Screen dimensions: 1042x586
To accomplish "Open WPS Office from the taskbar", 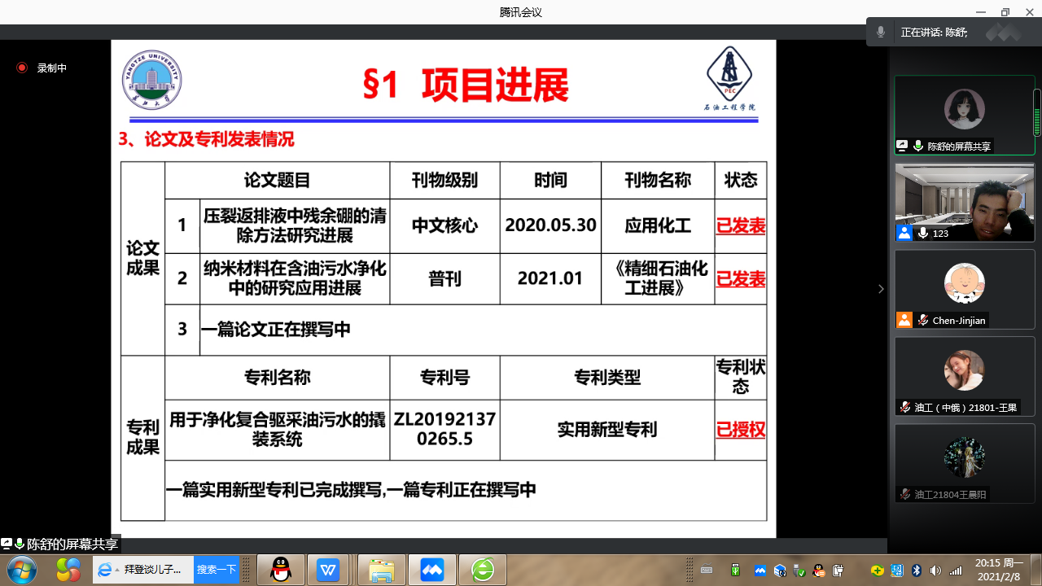I will click(x=329, y=571).
